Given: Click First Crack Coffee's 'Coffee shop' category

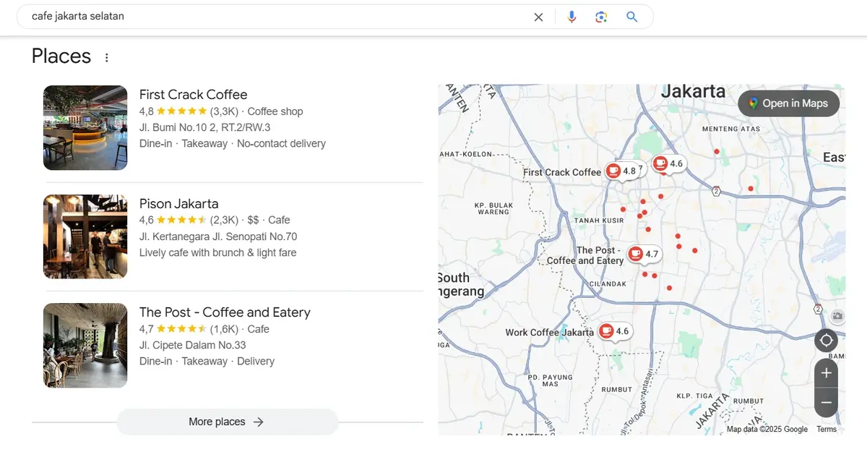Looking at the screenshot, I should [275, 111].
